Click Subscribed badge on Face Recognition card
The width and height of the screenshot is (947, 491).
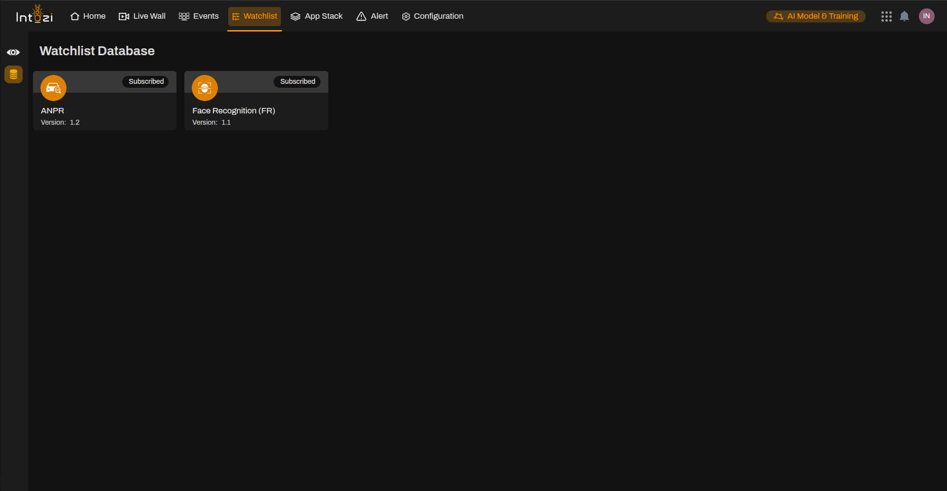[297, 81]
